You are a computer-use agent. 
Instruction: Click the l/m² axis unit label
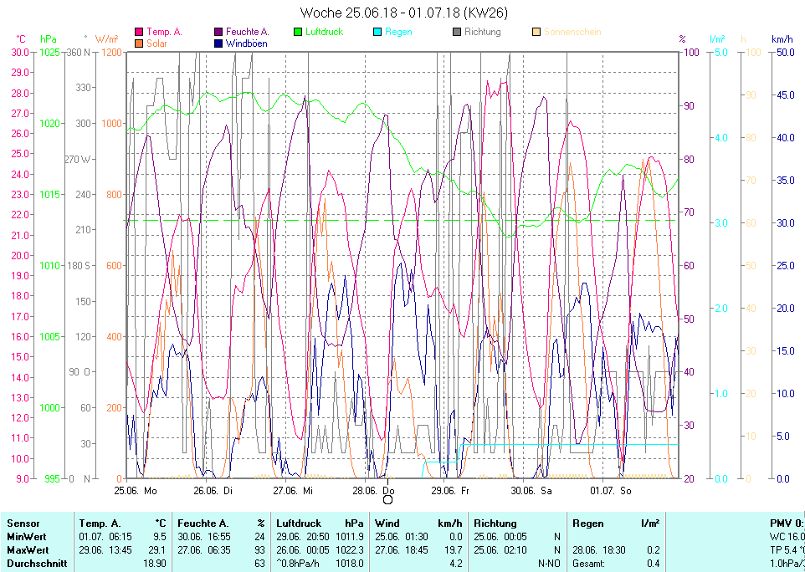click(717, 39)
